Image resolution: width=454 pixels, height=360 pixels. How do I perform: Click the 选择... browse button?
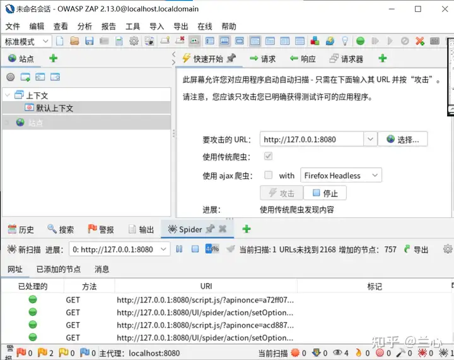403,139
